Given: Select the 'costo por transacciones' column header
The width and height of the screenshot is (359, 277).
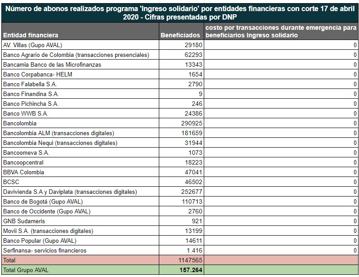Looking at the screenshot, I should point(281,32).
